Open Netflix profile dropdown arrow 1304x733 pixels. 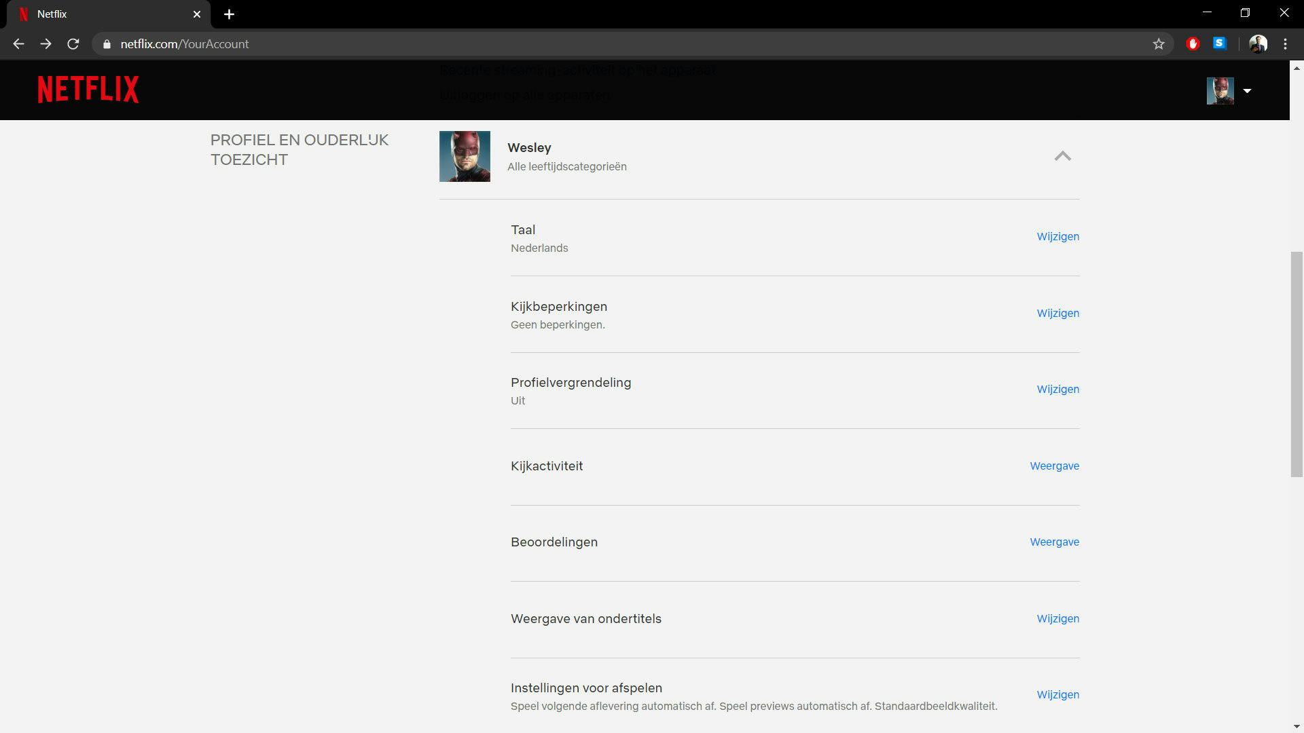pos(1247,91)
